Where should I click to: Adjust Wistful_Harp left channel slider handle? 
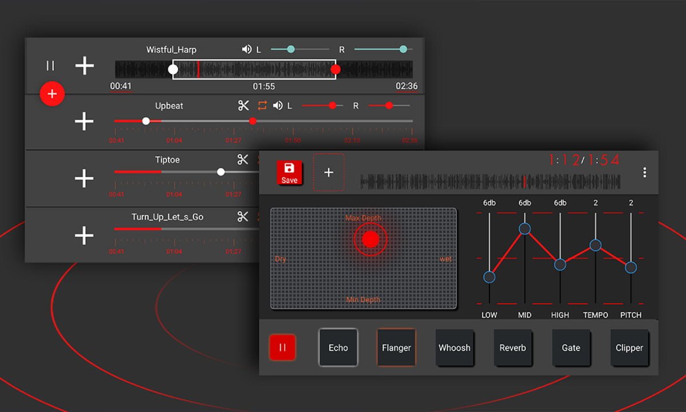point(291,49)
